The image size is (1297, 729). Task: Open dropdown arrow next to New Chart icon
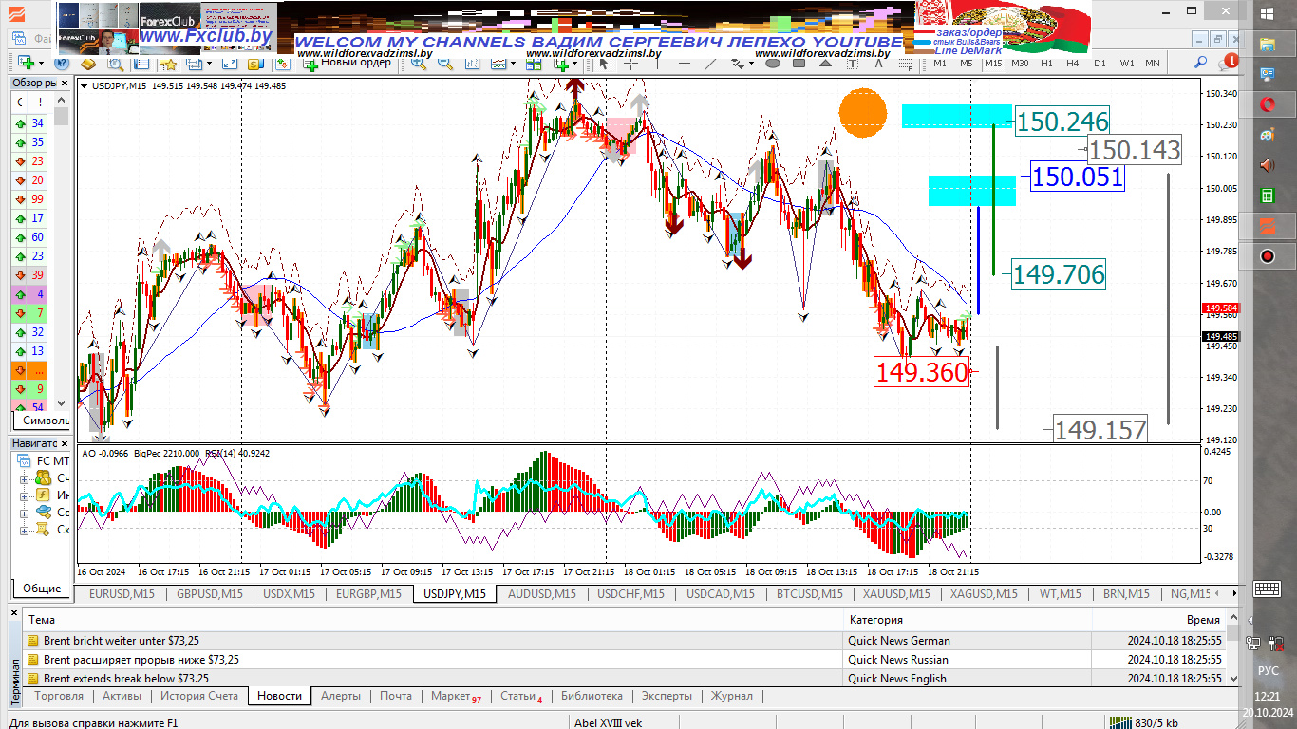tap(42, 64)
